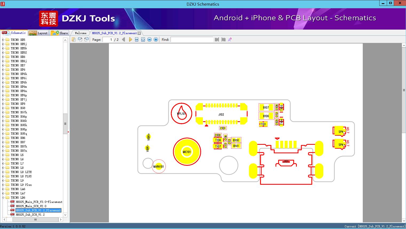Click the copy page icon in toolbar

74,39
